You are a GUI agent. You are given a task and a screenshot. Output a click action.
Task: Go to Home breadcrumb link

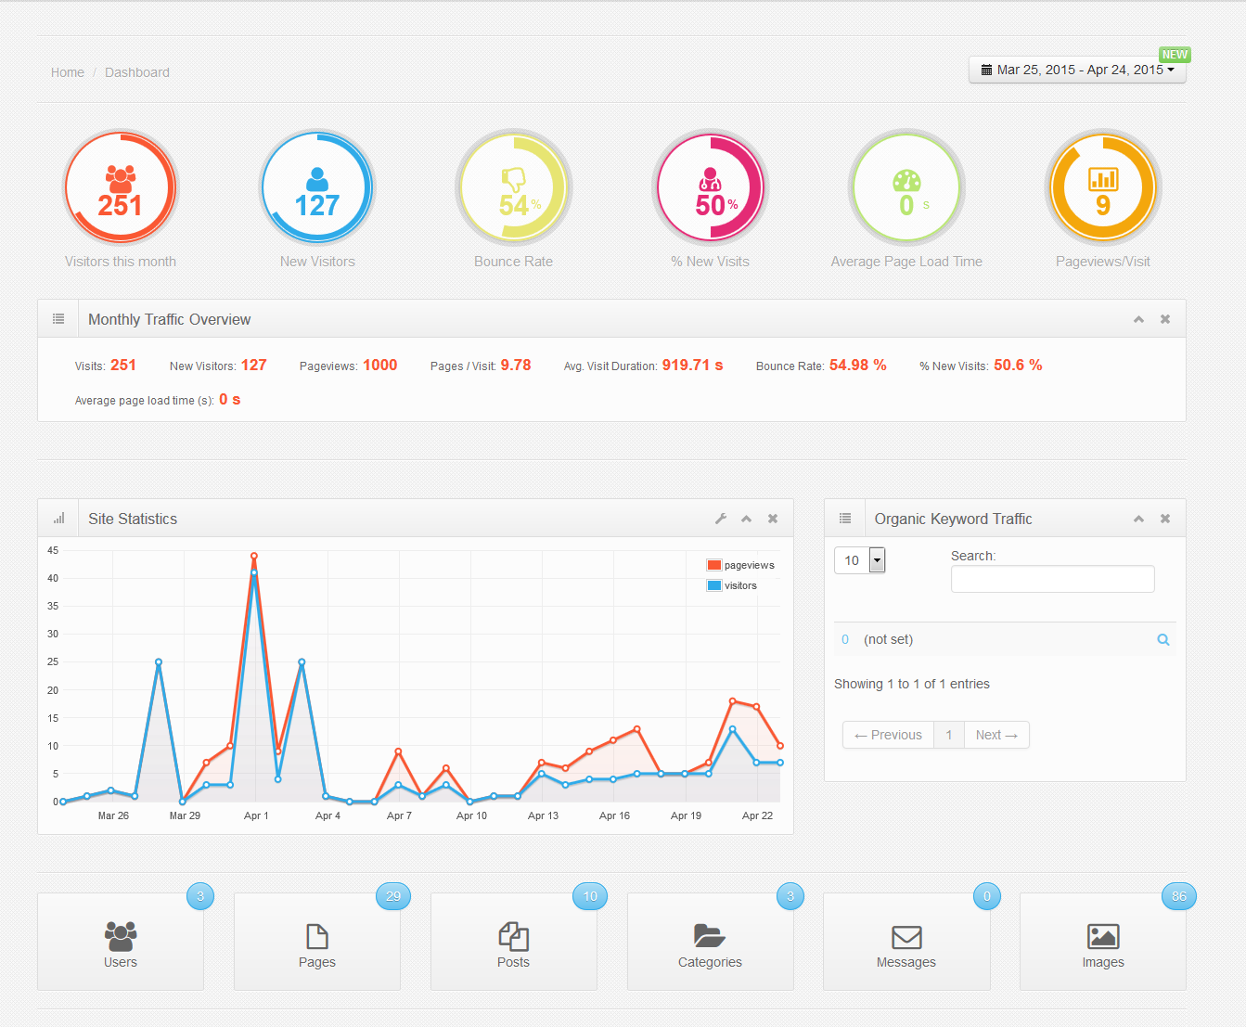click(x=68, y=72)
